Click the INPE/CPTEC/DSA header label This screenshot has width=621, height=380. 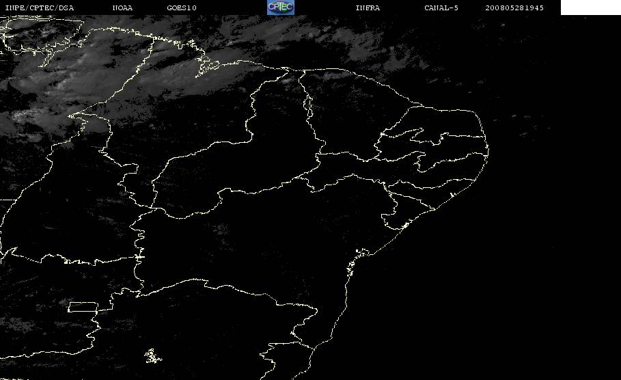39,8
